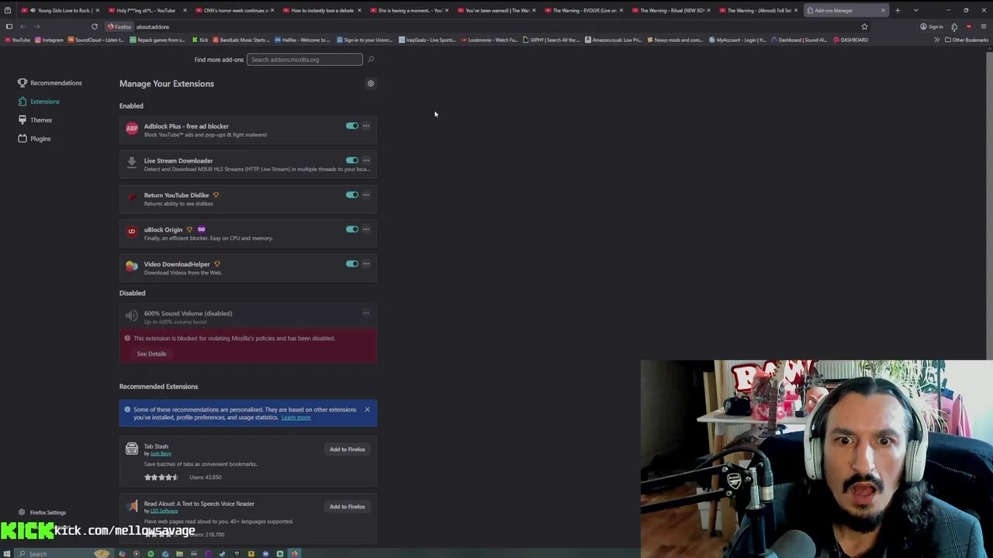This screenshot has width=993, height=558.
Task: Focus the Search addons.mozilla.org field
Action: click(x=304, y=60)
